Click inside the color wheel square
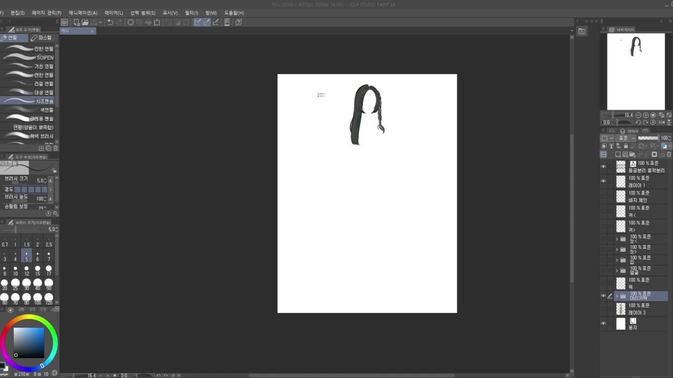Viewport: 673px width, 378px height. tap(29, 343)
